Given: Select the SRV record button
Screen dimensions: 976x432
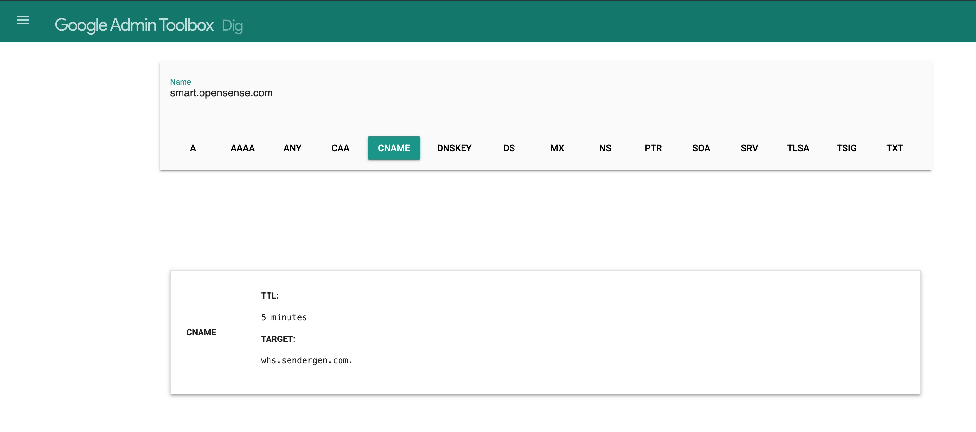Looking at the screenshot, I should click(749, 148).
